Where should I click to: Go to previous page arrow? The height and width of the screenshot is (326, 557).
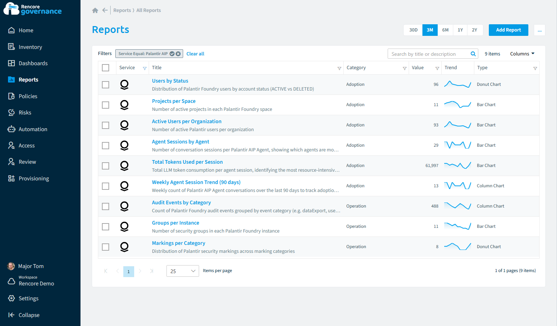(x=117, y=271)
